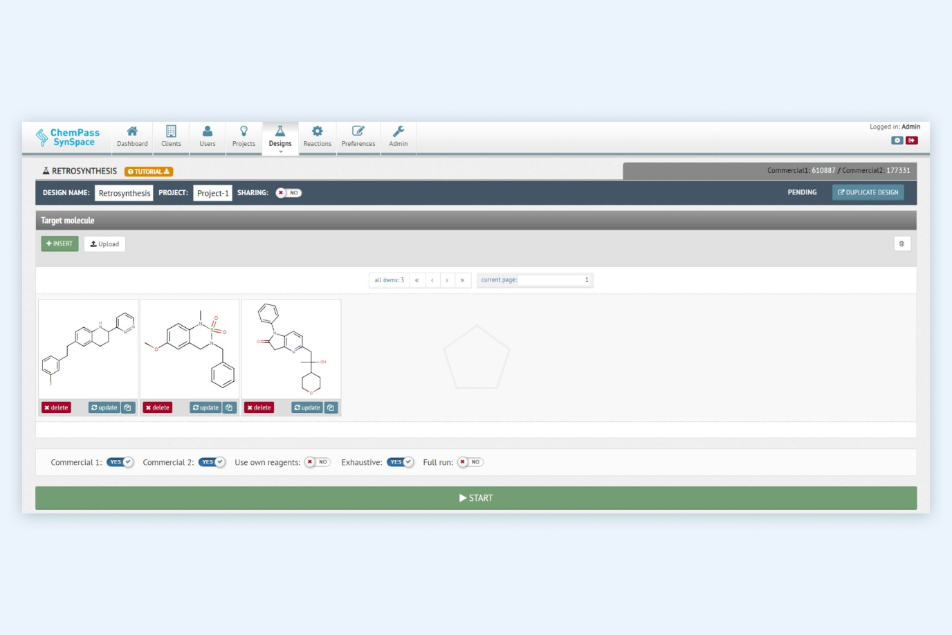Image resolution: width=952 pixels, height=635 pixels.
Task: Toggle the Commercial 1 switch
Action: [x=120, y=462]
